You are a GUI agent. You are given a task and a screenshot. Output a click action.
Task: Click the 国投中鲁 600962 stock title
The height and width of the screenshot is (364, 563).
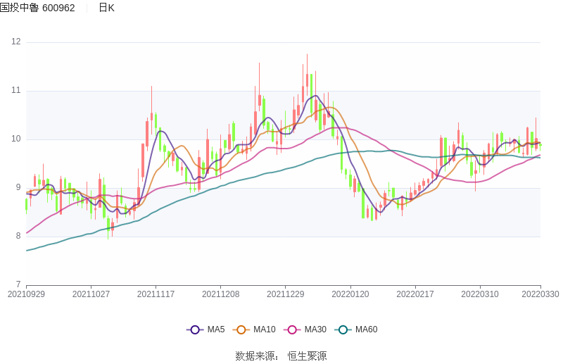37,8
